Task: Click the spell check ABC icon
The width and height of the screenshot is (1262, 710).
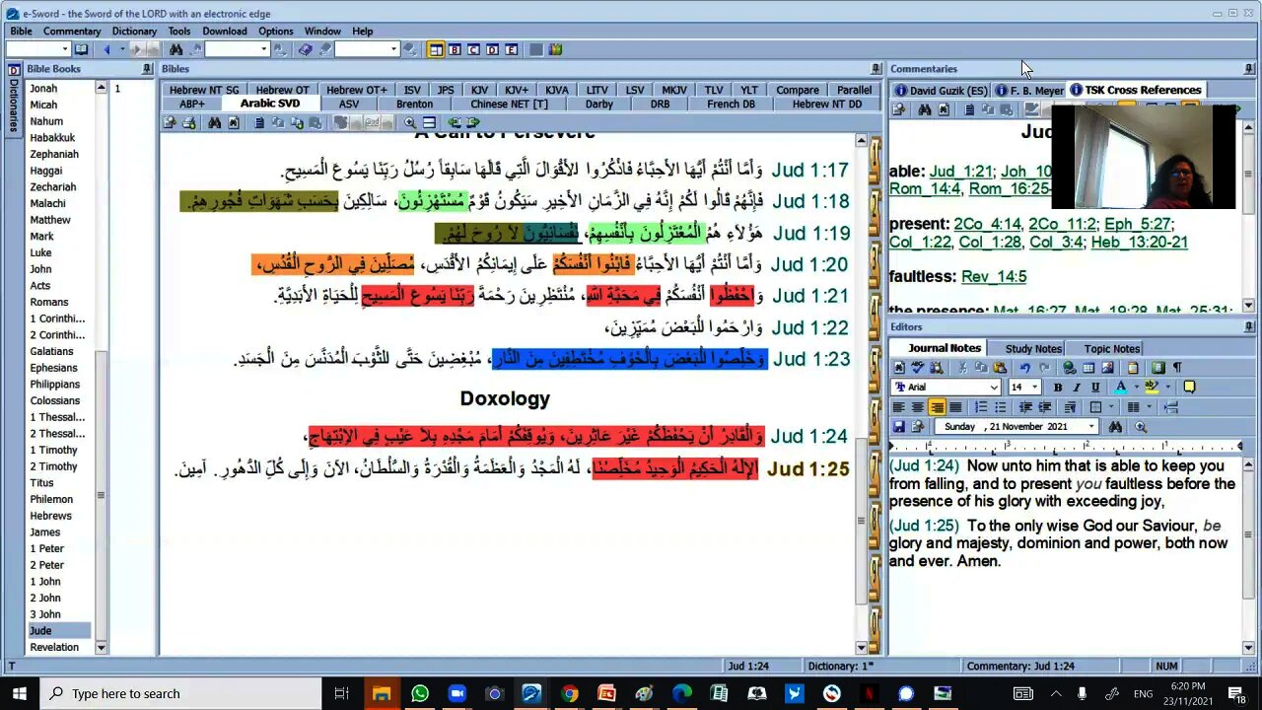Action: (x=918, y=368)
